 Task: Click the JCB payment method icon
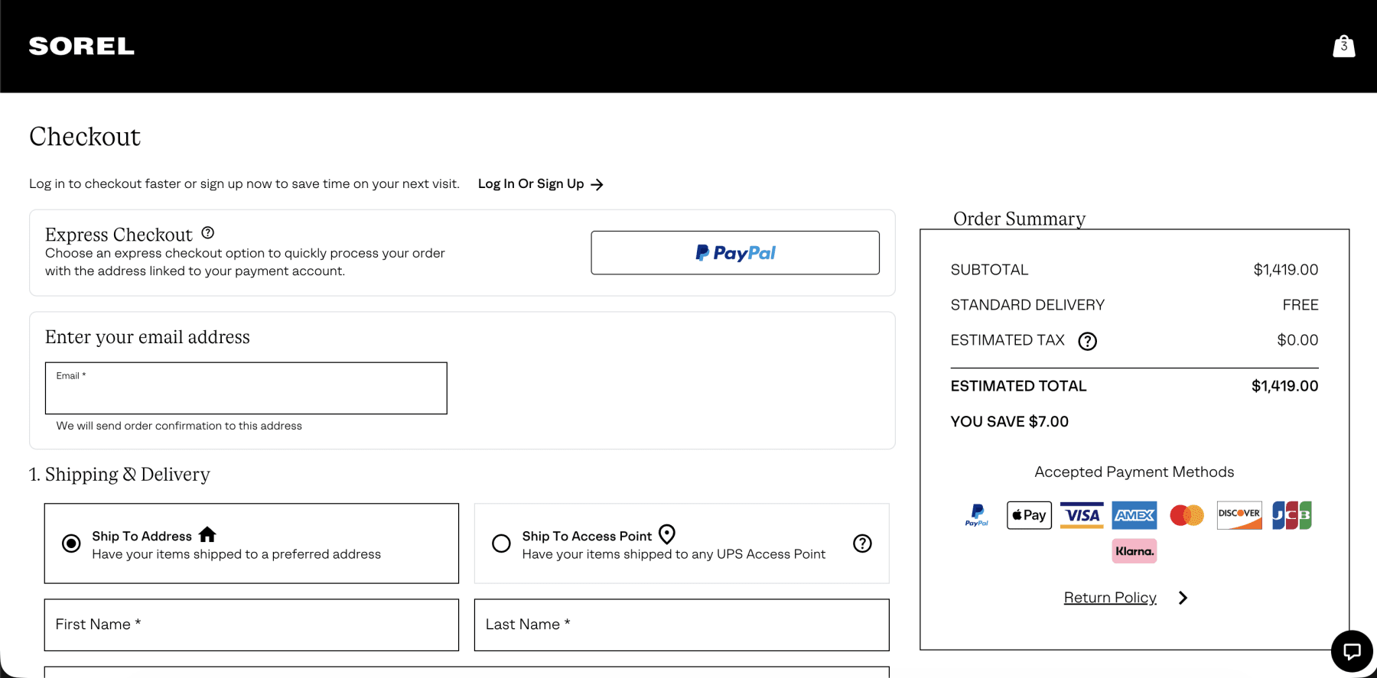[x=1291, y=514]
